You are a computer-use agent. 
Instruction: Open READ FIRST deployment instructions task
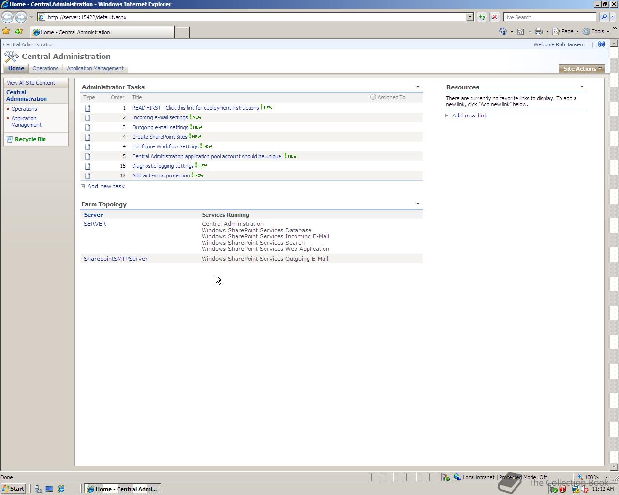[x=195, y=108]
